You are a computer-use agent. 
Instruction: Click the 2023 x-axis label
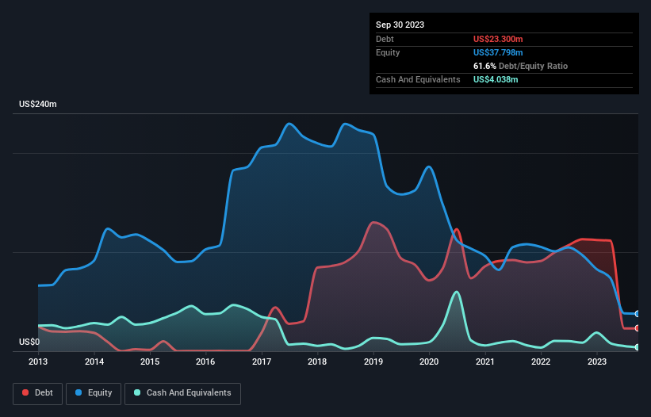[x=596, y=362]
